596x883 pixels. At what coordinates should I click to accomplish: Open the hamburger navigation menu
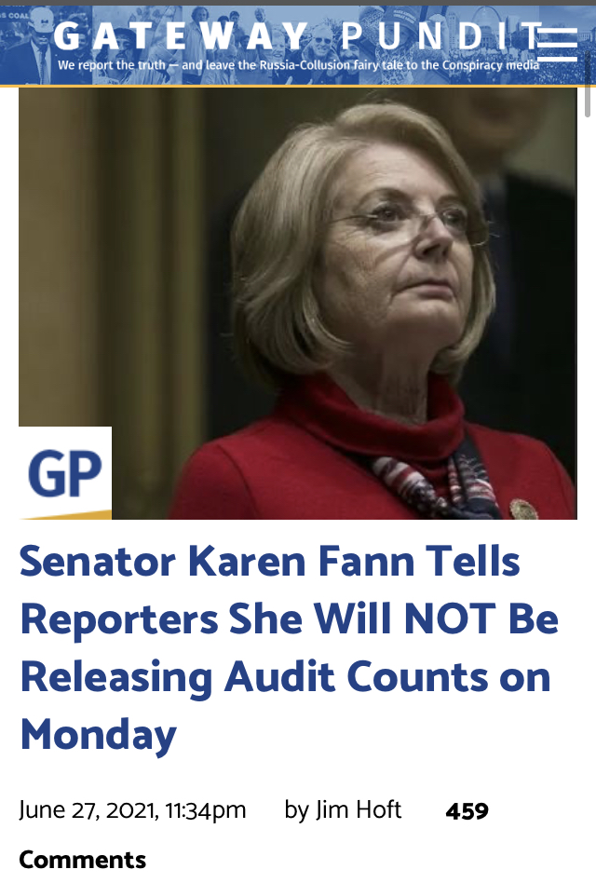tap(557, 44)
